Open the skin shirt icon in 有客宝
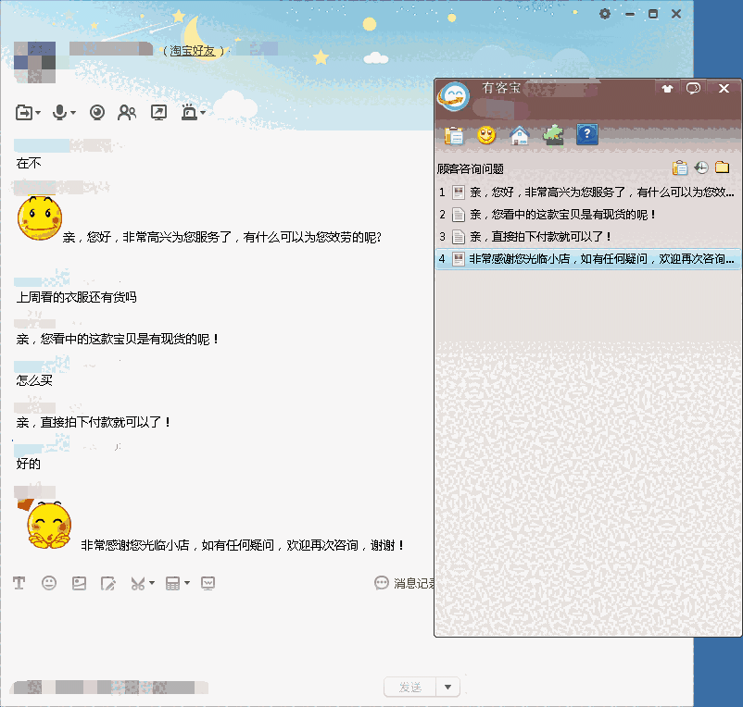This screenshot has height=707, width=743. click(x=667, y=89)
